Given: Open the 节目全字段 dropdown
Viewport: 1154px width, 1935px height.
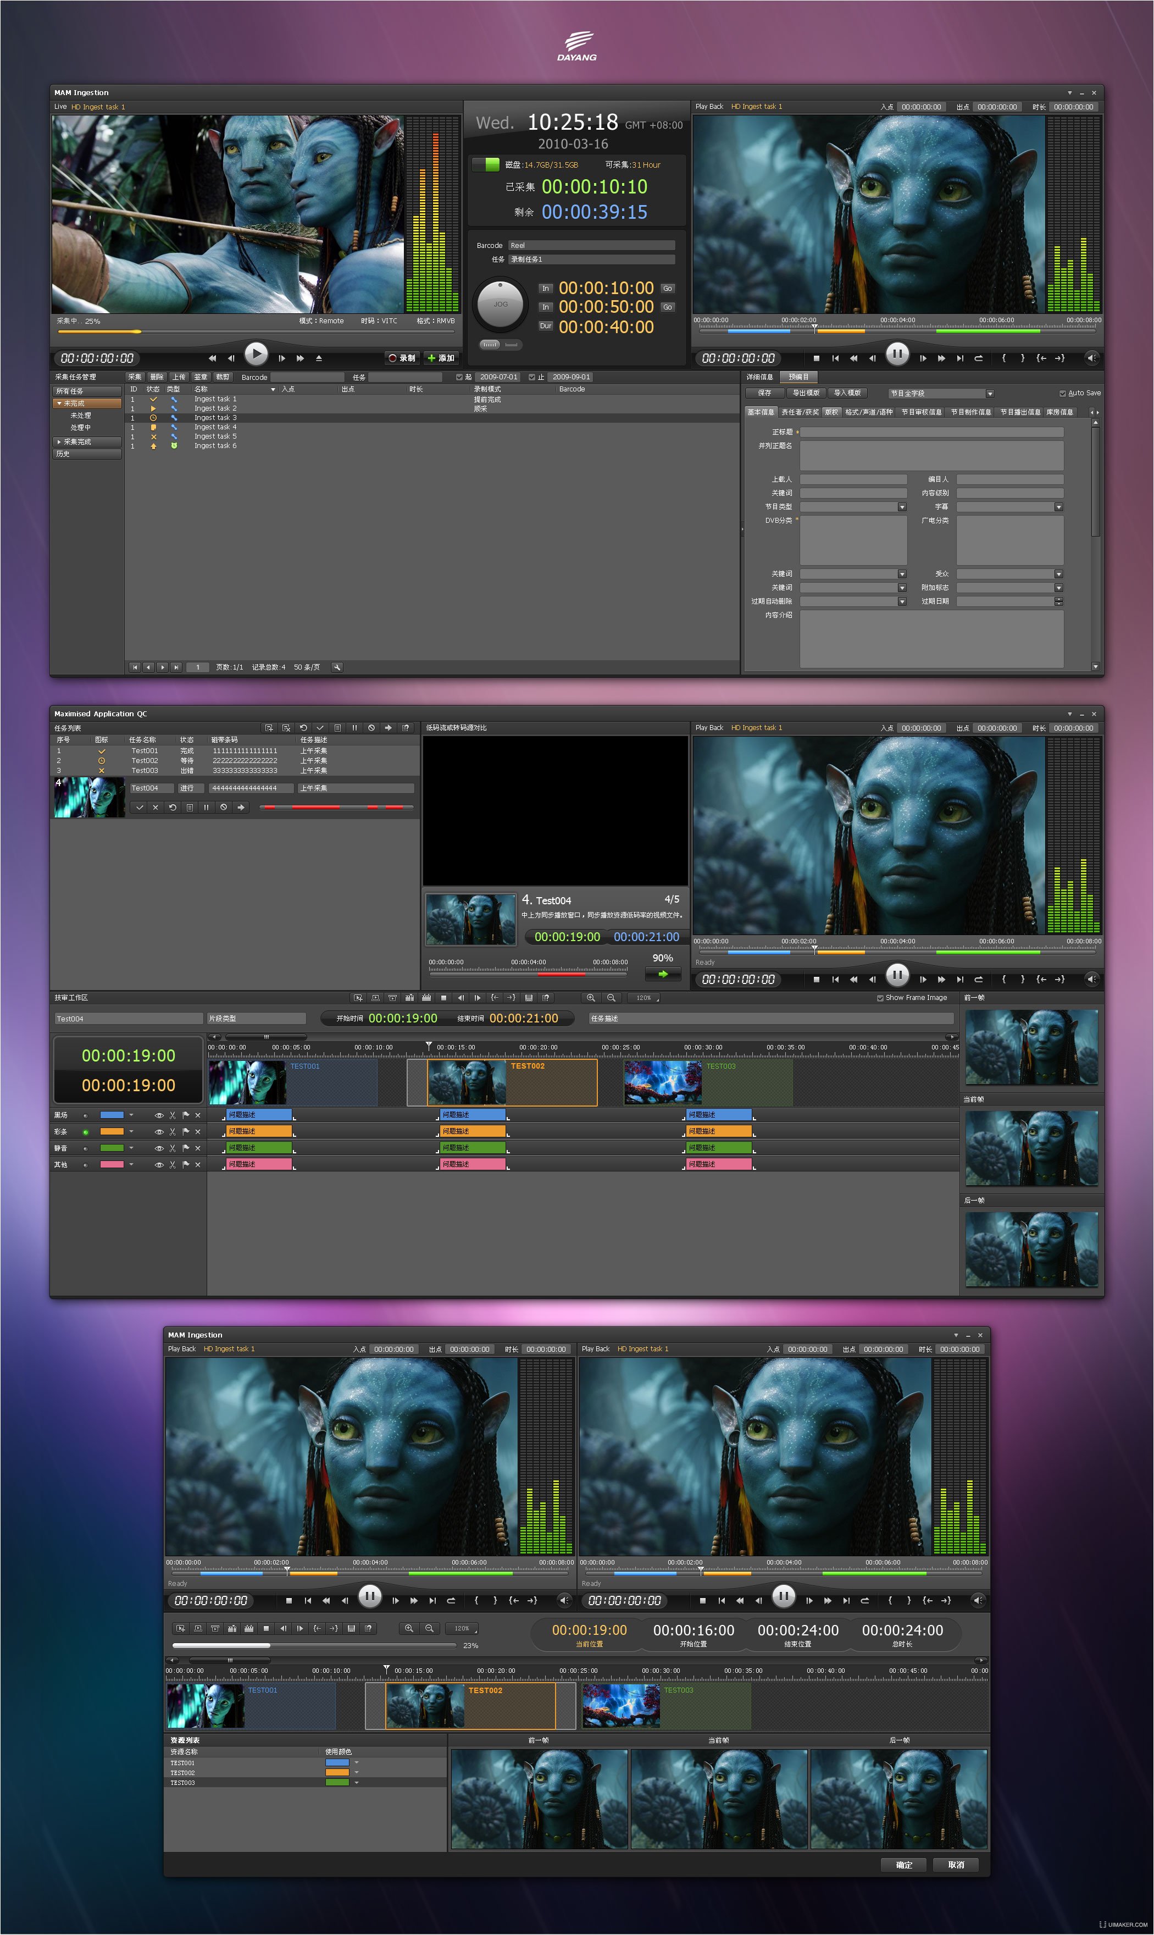Looking at the screenshot, I should (x=989, y=394).
